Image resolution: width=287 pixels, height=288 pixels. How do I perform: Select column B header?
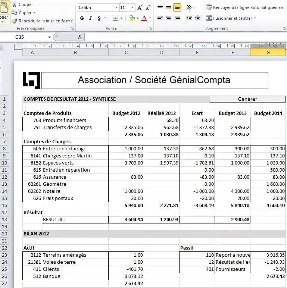click(75, 53)
